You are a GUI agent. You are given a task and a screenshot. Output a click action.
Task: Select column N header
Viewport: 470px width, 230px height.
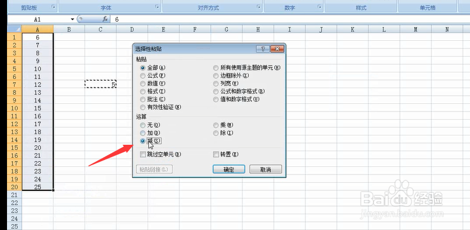[447, 29]
